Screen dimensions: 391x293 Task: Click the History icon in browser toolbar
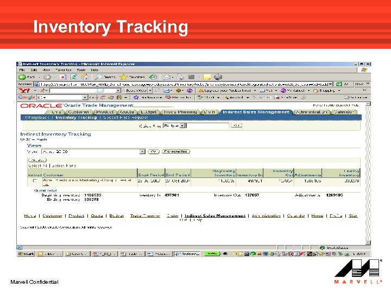(x=153, y=77)
